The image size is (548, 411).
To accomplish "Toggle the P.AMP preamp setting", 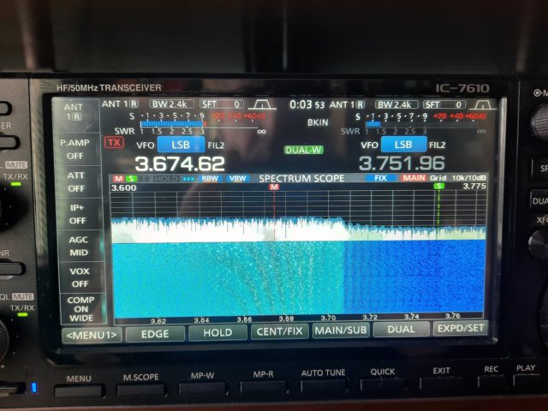I will pos(76,149).
